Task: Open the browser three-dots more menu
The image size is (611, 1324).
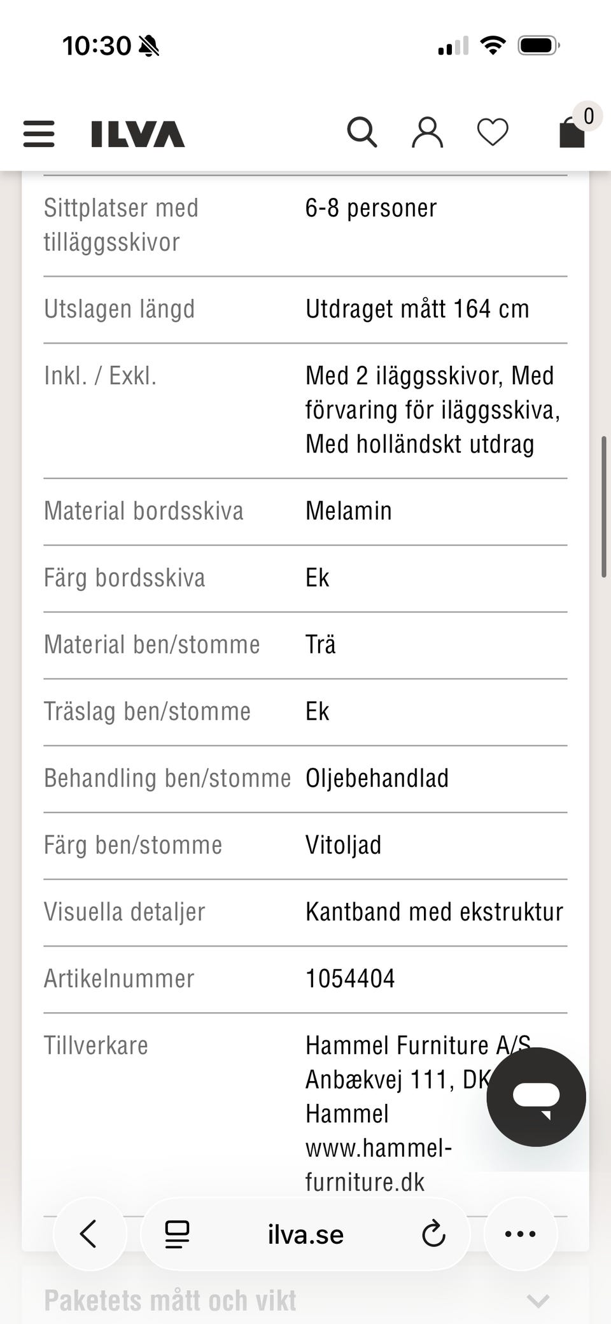Action: (520, 1234)
